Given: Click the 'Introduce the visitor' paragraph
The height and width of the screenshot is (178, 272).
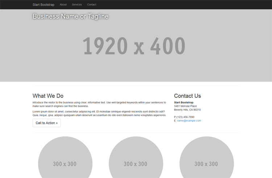Looking at the screenshot, I should click(99, 104).
